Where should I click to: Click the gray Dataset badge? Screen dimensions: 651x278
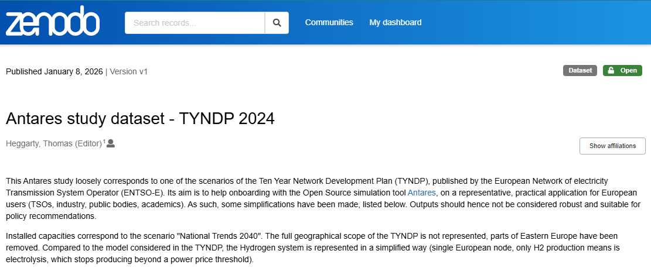click(x=580, y=71)
